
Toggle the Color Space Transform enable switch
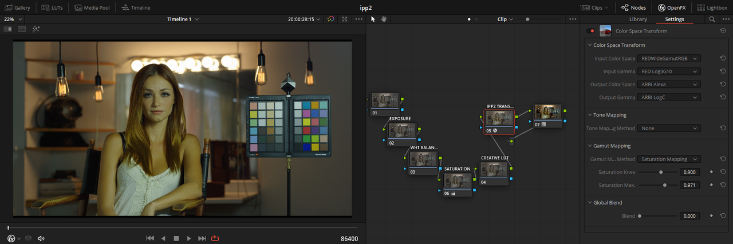click(591, 31)
